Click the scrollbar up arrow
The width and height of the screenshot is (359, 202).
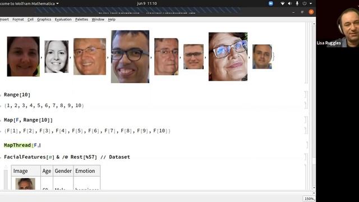pyautogui.click(x=314, y=24)
